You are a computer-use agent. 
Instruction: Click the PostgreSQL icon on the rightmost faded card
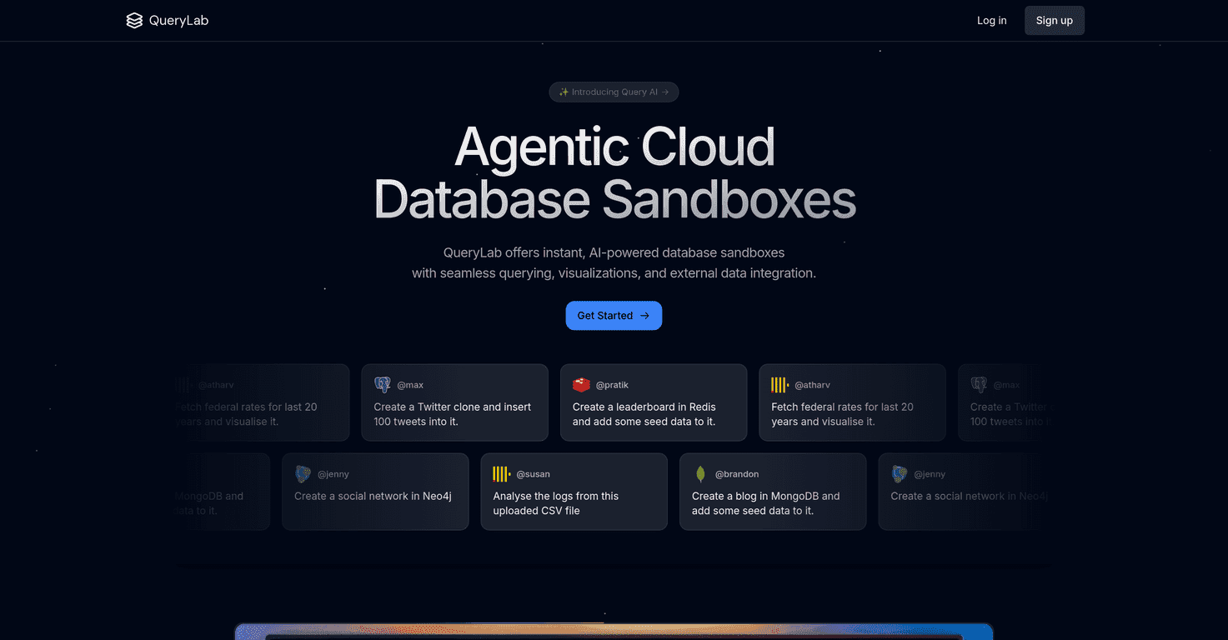(979, 384)
